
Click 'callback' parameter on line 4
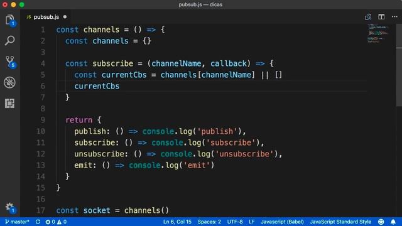[229, 63]
